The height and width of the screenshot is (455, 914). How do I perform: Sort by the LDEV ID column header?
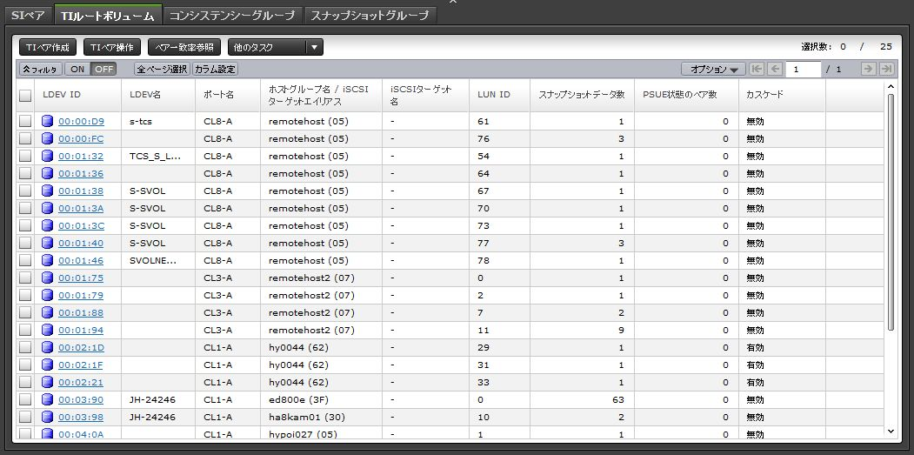(78, 95)
